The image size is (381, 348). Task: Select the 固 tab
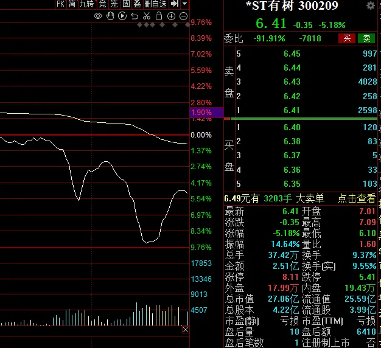(x=126, y=4)
